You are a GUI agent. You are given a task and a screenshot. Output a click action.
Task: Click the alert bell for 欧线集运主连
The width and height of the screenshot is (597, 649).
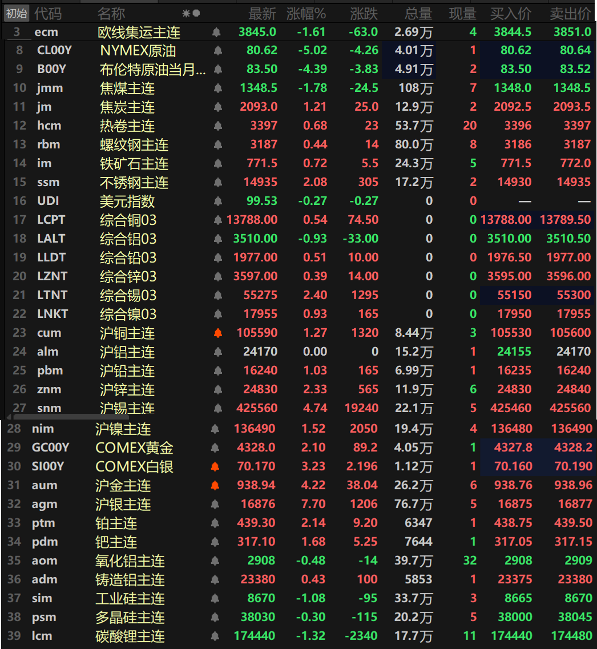tap(216, 33)
